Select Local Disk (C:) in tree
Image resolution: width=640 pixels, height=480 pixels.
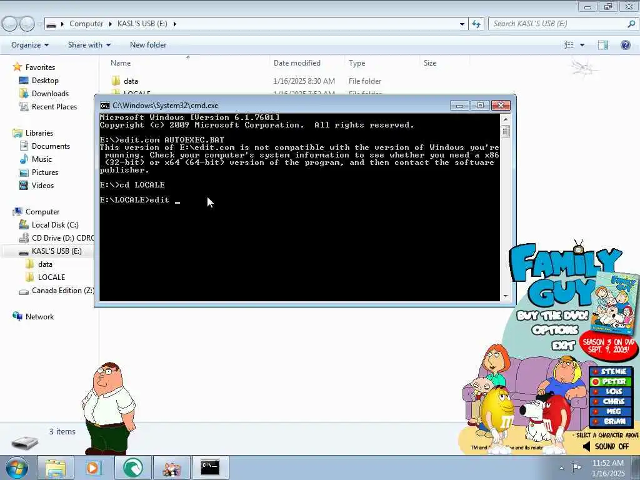(x=55, y=225)
